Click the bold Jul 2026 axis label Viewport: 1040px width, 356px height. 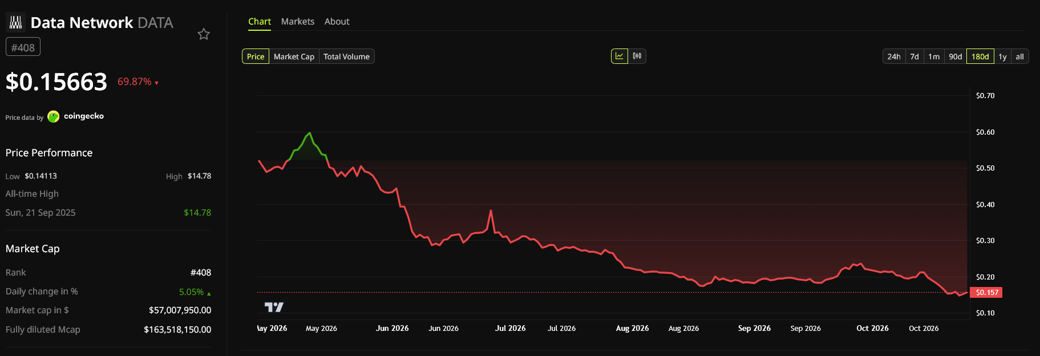(x=510, y=329)
